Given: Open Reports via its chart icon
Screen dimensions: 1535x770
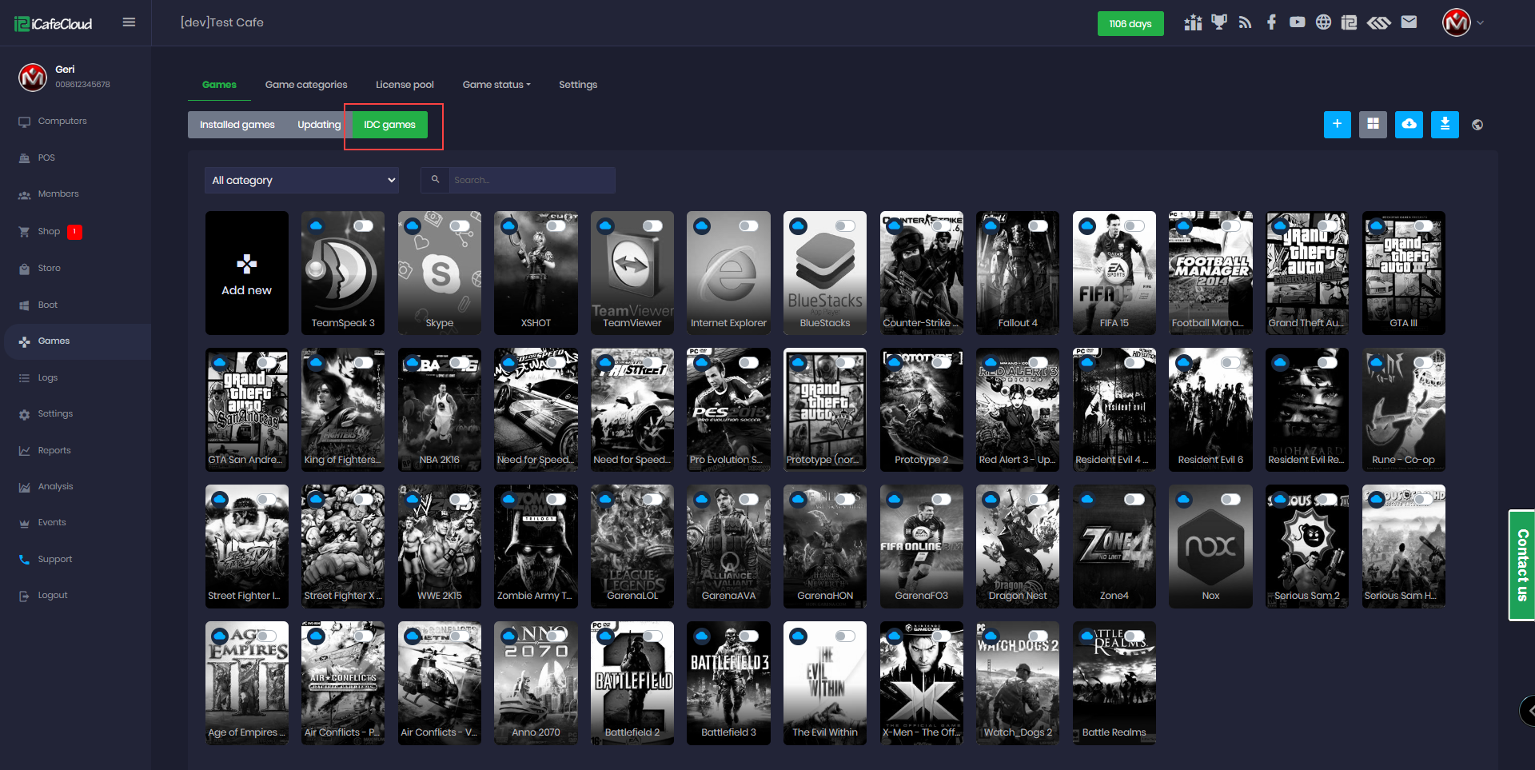Looking at the screenshot, I should tap(24, 451).
